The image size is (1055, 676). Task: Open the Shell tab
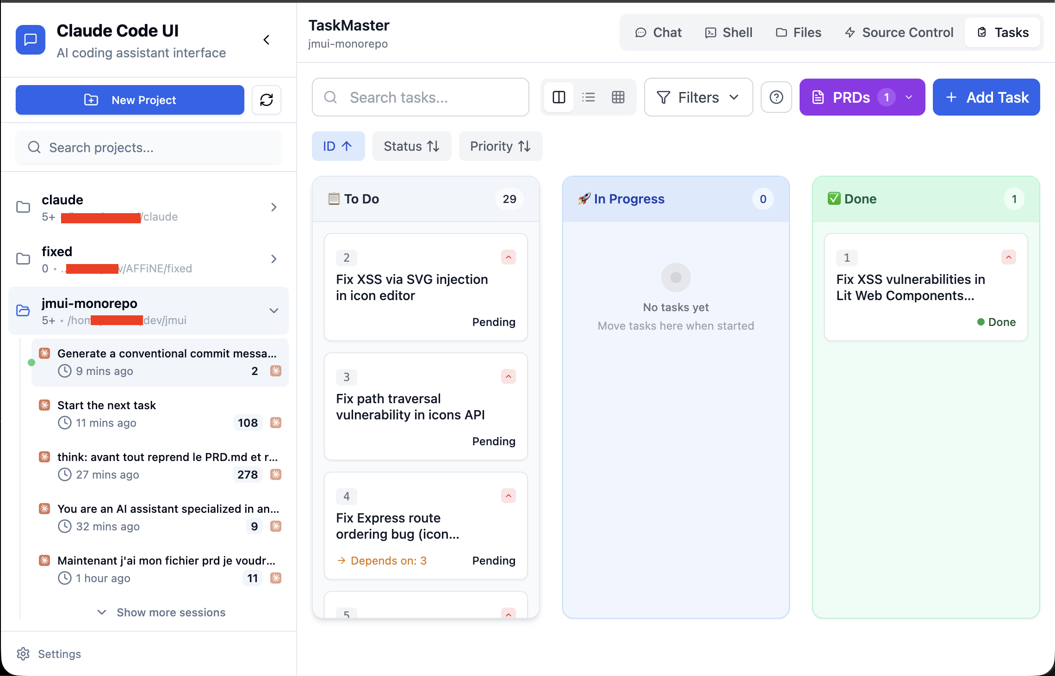(729, 32)
